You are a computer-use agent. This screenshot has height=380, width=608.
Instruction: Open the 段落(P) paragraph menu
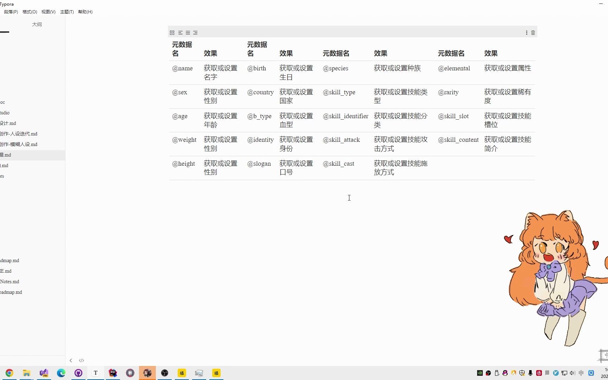click(11, 12)
